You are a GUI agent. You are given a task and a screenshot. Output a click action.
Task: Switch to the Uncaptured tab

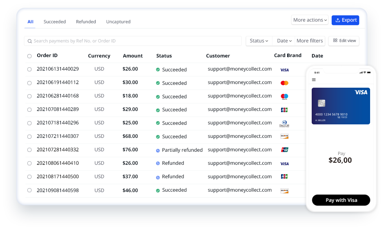coord(118,22)
